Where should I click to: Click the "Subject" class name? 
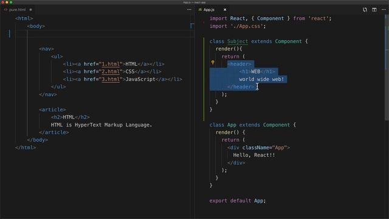[238, 41]
